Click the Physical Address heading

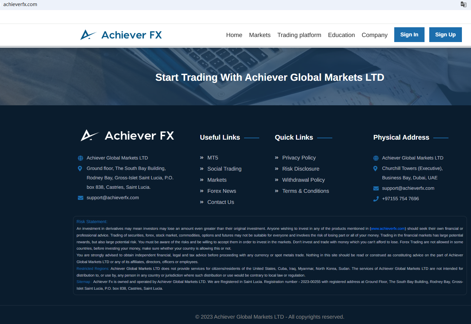pyautogui.click(x=401, y=137)
